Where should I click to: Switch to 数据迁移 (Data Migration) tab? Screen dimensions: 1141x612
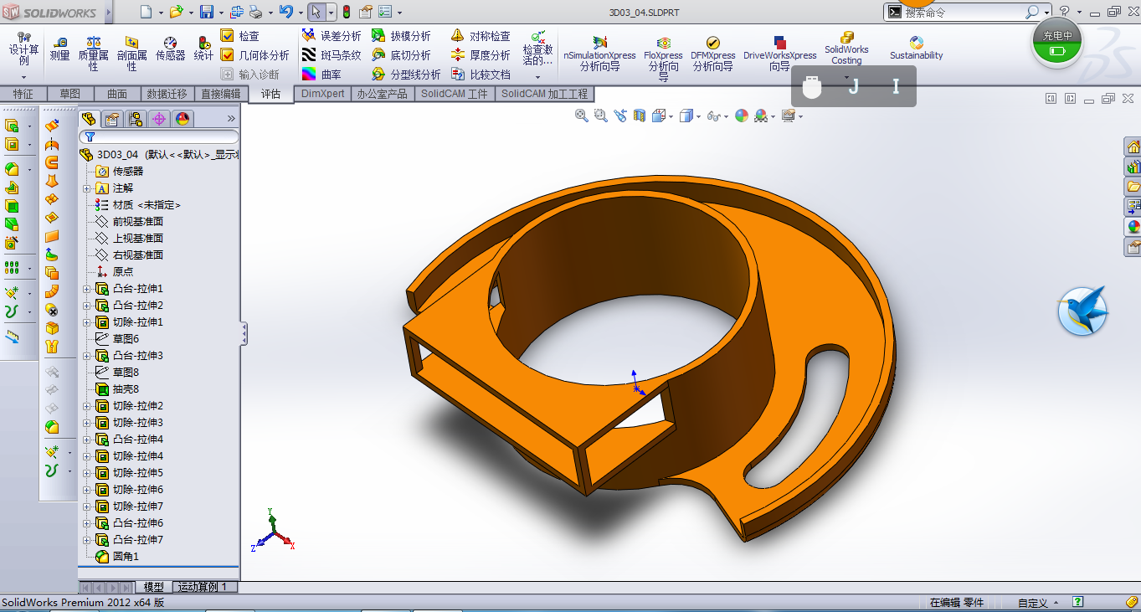point(167,94)
